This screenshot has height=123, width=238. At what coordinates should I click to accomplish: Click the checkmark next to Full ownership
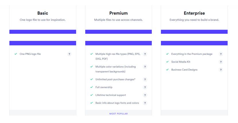[91, 87]
